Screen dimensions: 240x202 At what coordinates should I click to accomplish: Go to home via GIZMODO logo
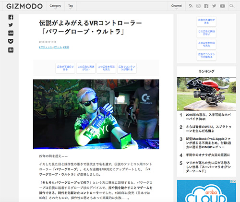point(24,6)
